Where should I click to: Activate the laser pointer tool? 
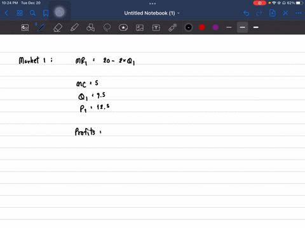coord(173,28)
